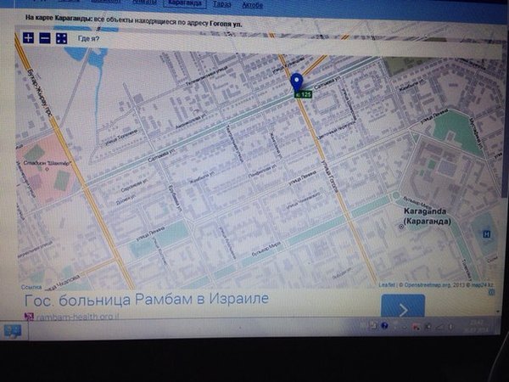Click the Leaflet attribution link
Viewport: 509px width, 382px height.
point(386,284)
